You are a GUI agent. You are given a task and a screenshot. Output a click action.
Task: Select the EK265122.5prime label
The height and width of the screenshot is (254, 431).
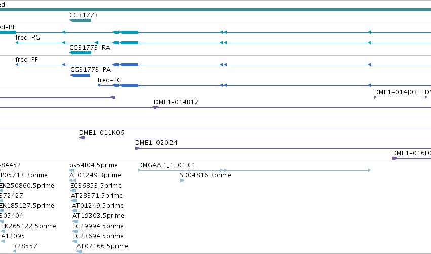pyautogui.click(x=28, y=226)
